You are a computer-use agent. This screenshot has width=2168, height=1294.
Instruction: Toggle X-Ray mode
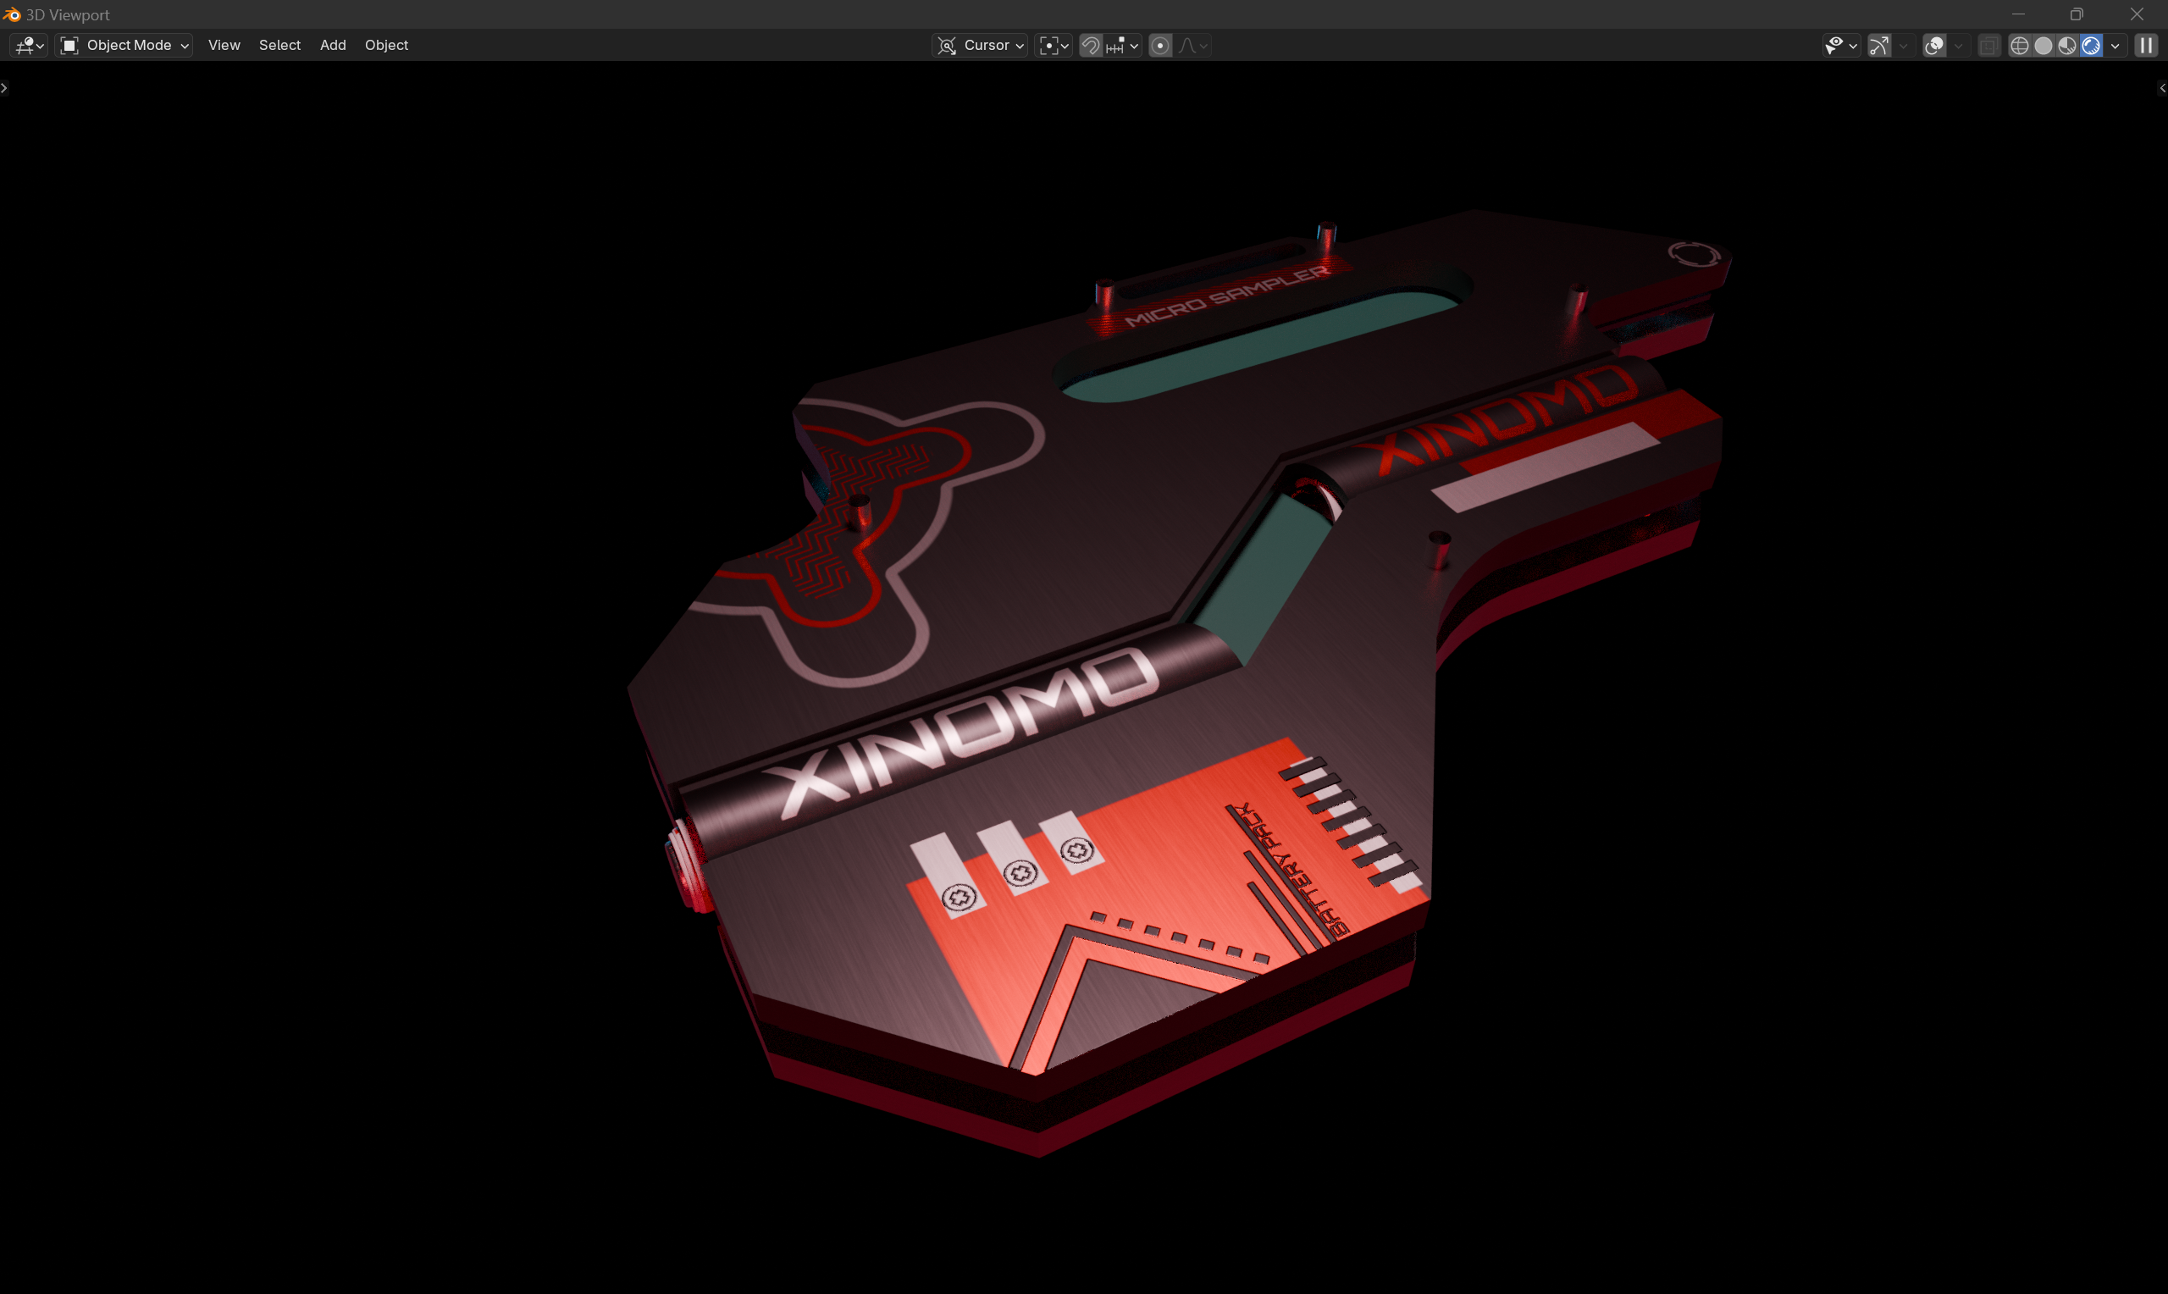click(1988, 46)
